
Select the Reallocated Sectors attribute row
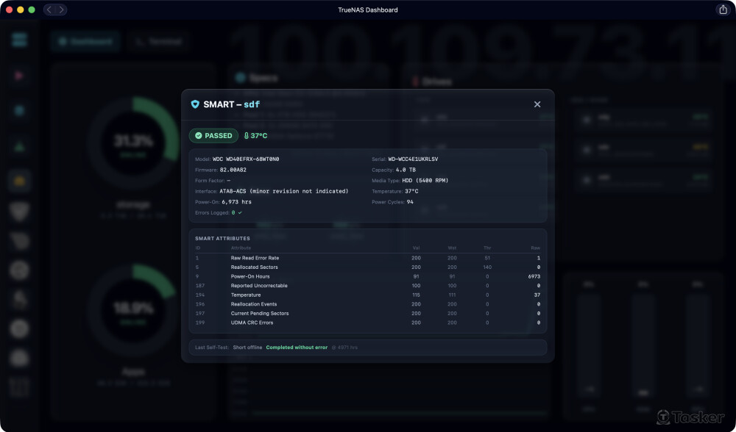click(368, 267)
